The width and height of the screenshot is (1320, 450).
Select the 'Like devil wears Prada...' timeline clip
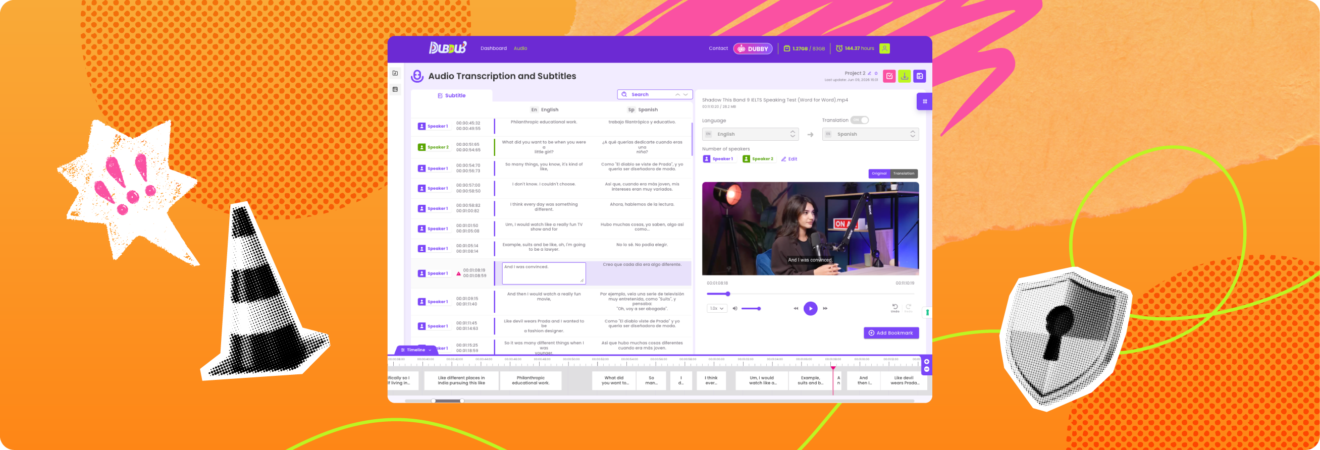pos(904,380)
